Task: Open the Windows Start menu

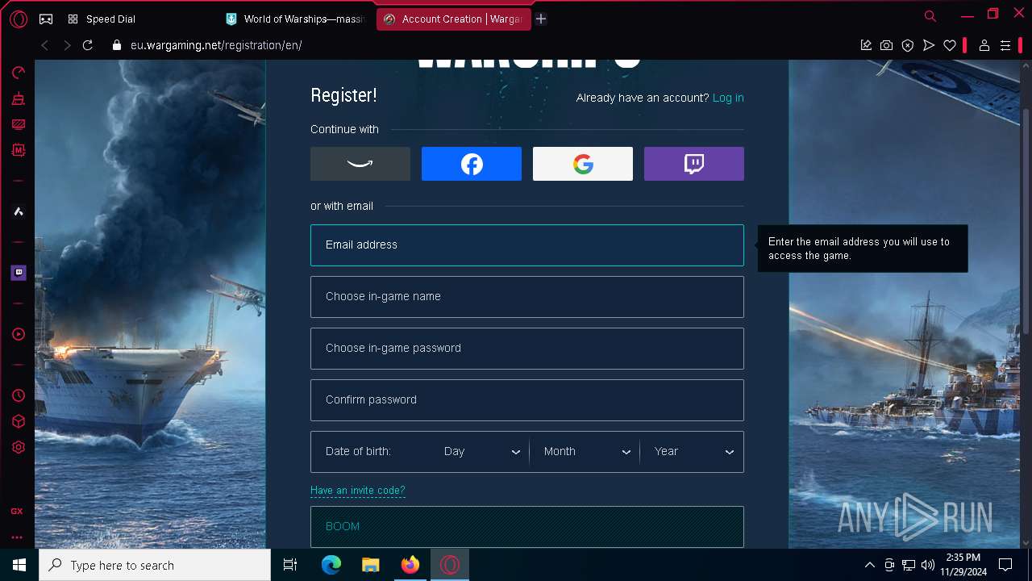Action: click(x=19, y=565)
